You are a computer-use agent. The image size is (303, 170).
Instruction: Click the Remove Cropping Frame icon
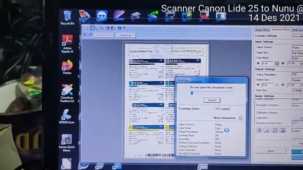pyautogui.click(x=90, y=34)
